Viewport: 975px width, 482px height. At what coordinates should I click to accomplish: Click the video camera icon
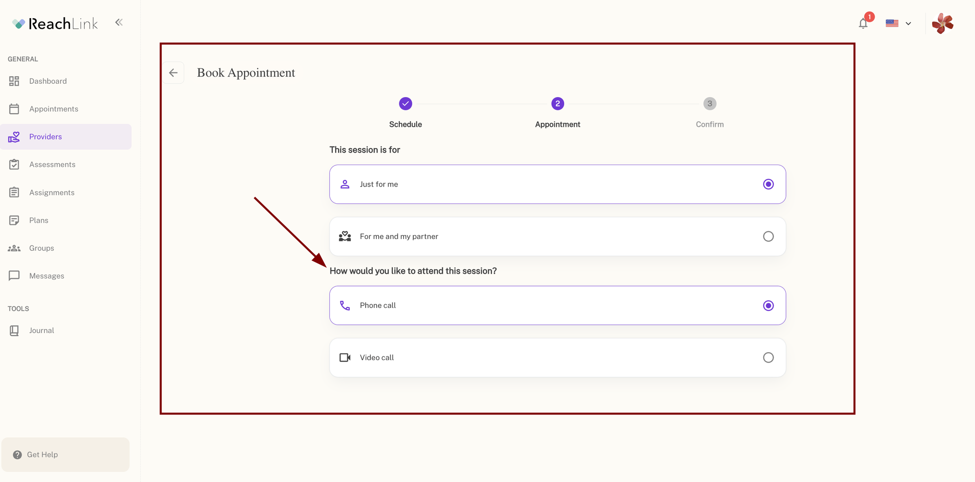345,358
